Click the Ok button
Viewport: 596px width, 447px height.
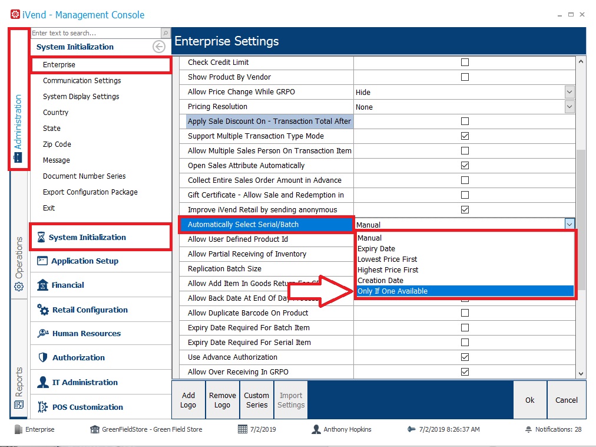(530, 400)
